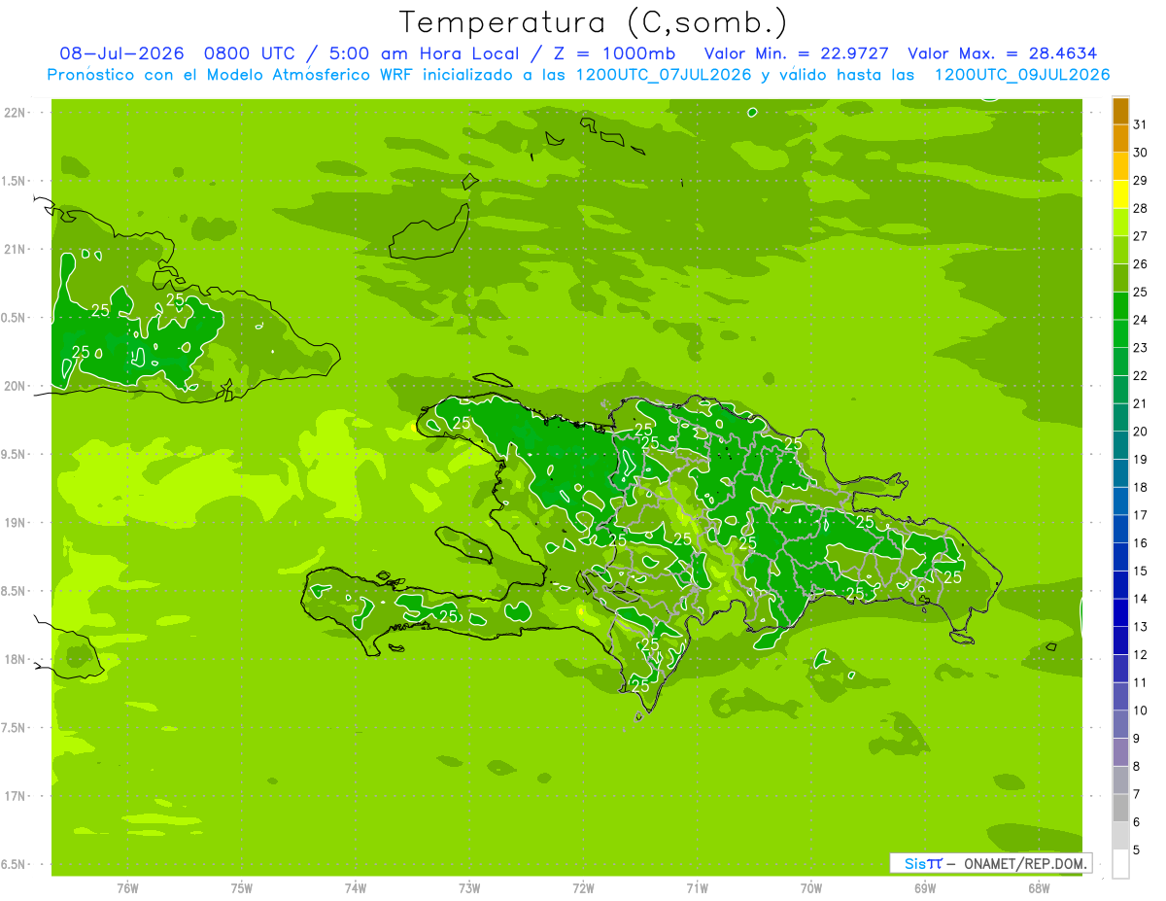Click the colorbar label '10'
This screenshot has width=1166, height=901.
pyautogui.click(x=1141, y=710)
